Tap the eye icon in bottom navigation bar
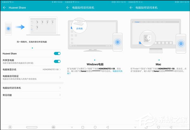This screenshot has width=190, height=130. click(53, 127)
